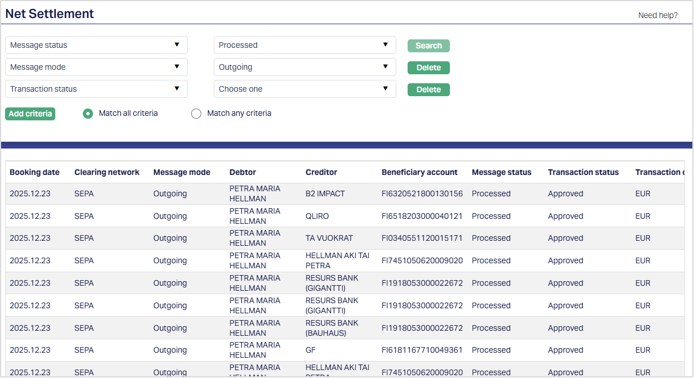Delete the Message mode criteria row
The height and width of the screenshot is (378, 694).
pos(428,67)
